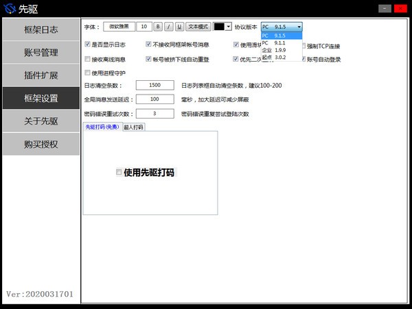Toggle bold font style button
The width and height of the screenshot is (412, 309).
coord(158,27)
